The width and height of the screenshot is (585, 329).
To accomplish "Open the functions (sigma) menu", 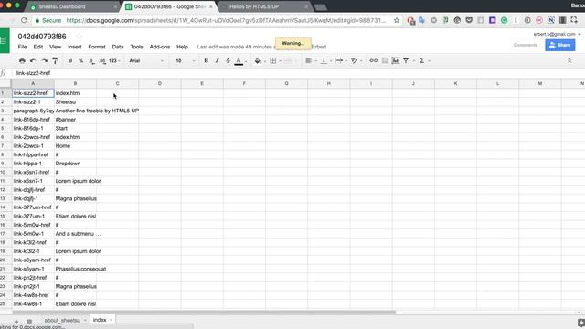I will coord(422,61).
